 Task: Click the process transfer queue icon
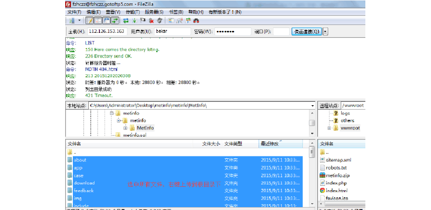[x=135, y=21]
